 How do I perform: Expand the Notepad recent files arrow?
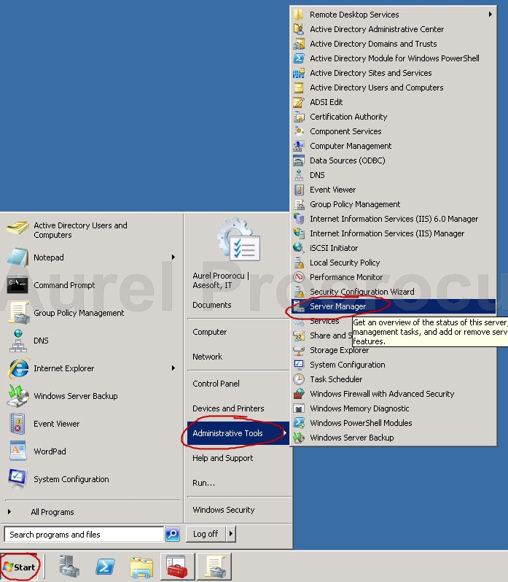[x=173, y=257]
